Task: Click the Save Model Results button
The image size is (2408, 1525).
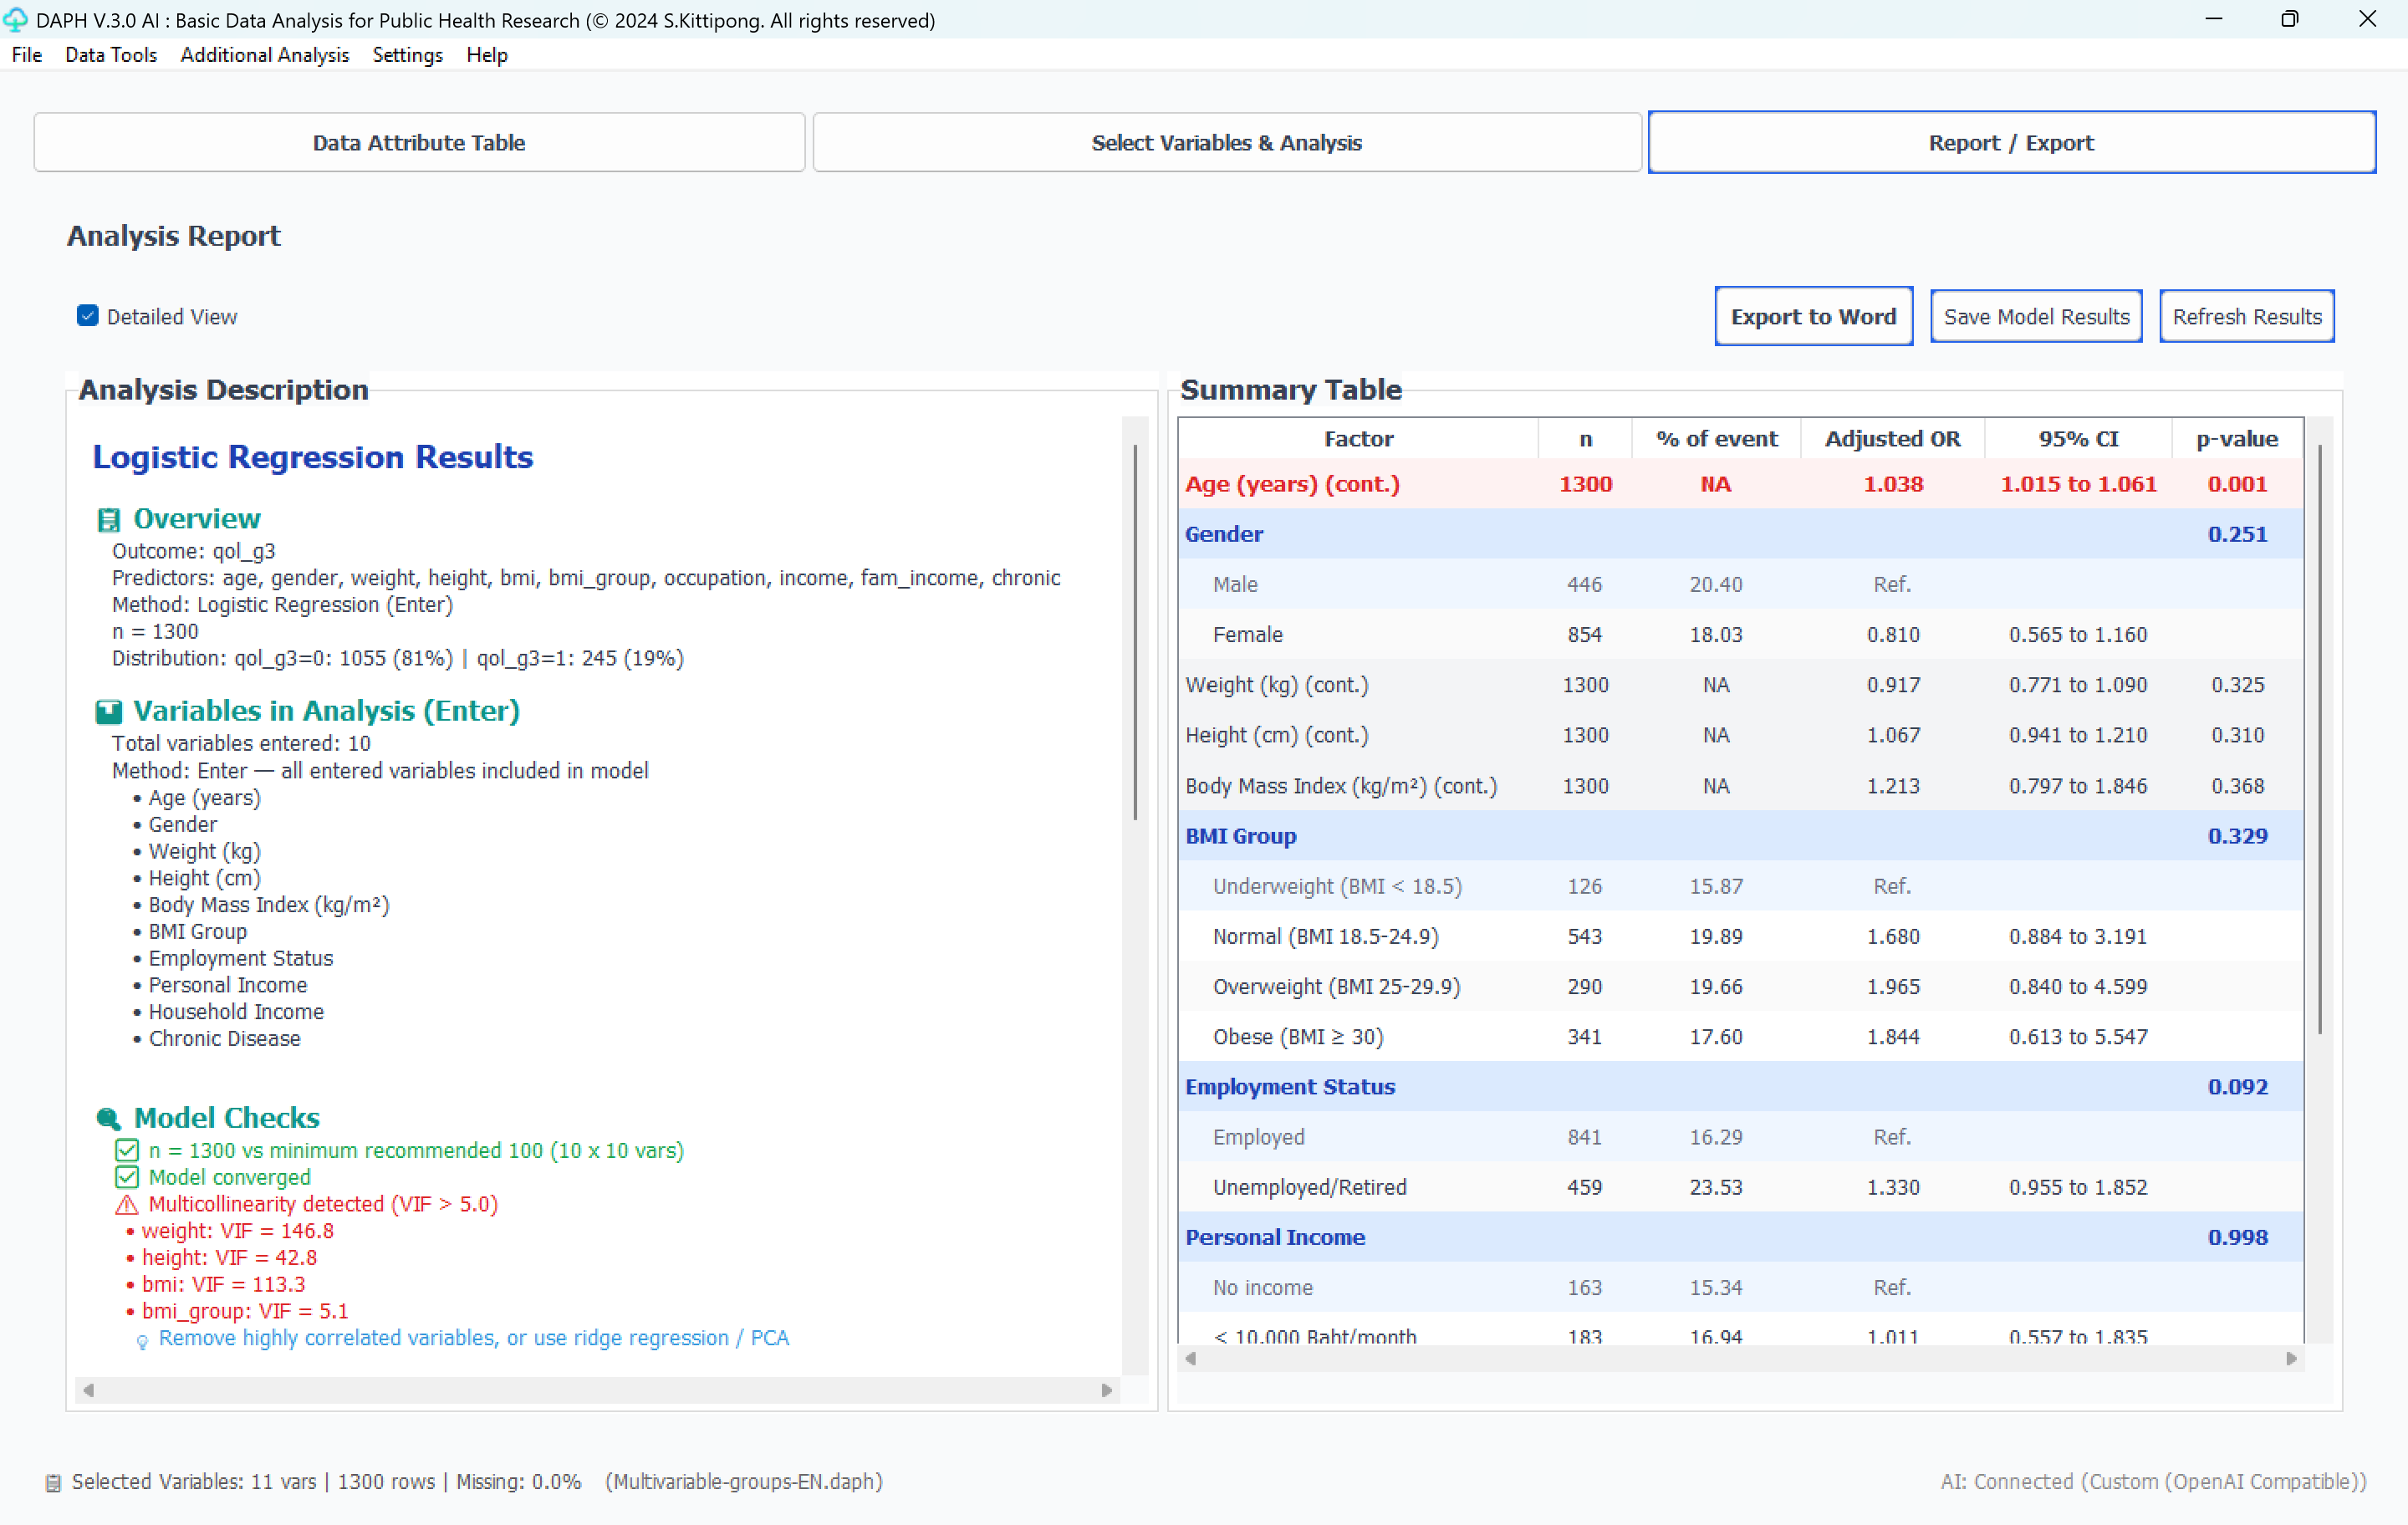Action: click(x=2035, y=316)
